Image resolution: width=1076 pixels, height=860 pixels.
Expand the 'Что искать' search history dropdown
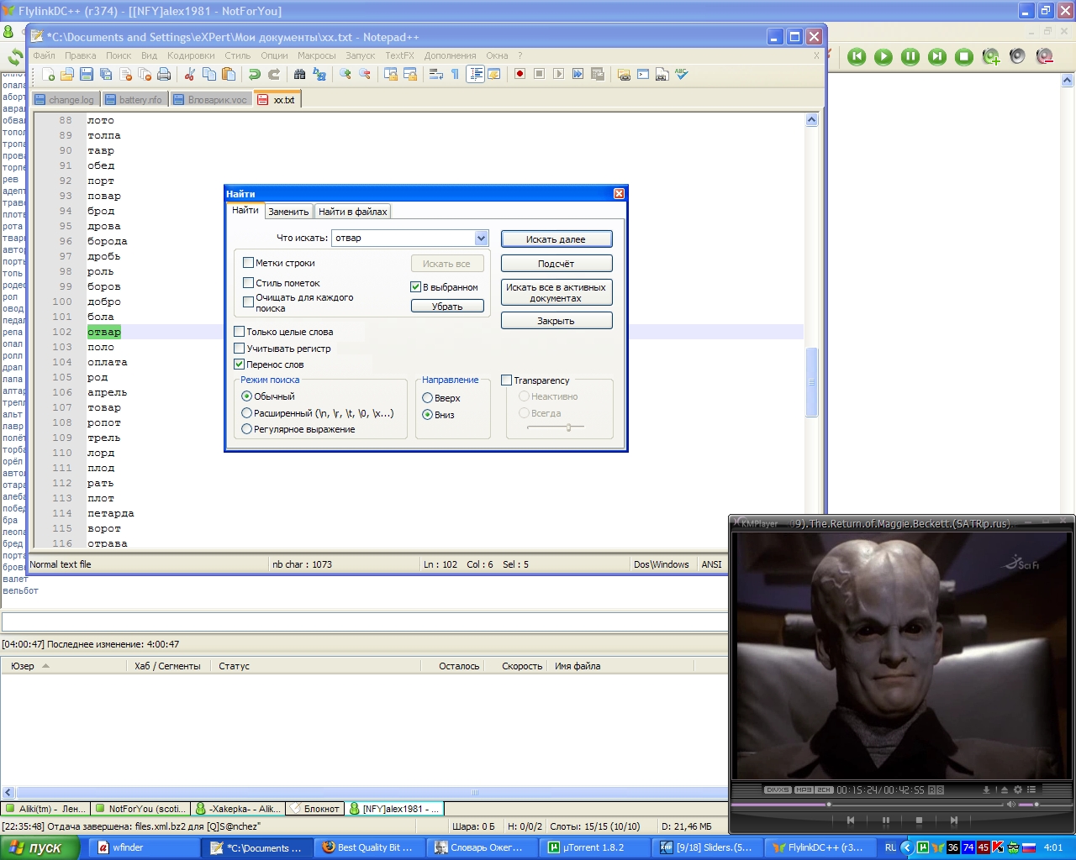[x=481, y=239]
